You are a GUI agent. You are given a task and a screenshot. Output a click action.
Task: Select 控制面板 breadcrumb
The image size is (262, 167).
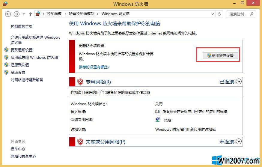pos(54,14)
